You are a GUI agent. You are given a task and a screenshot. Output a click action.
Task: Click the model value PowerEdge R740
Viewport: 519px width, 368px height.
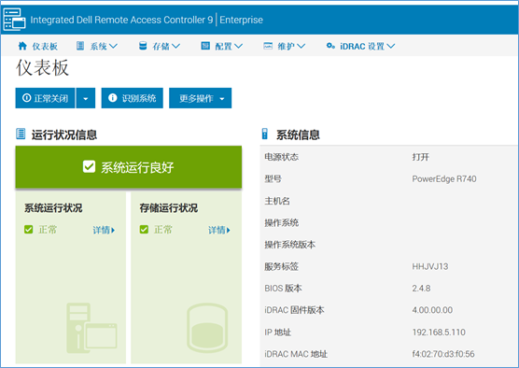click(444, 179)
